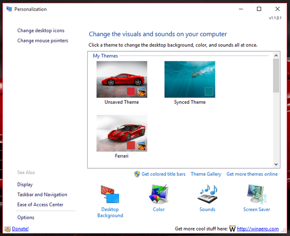
Task: Visit the http://winaero.com link
Action: pyautogui.click(x=258, y=229)
